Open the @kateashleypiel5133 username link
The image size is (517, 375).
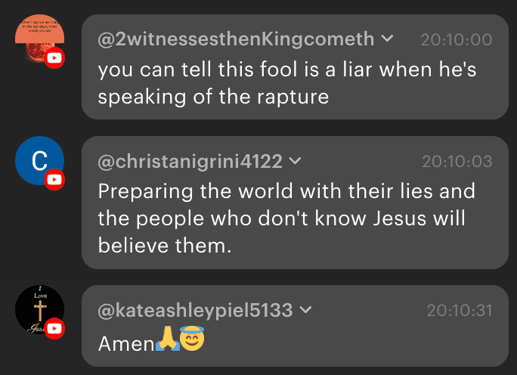click(x=196, y=310)
